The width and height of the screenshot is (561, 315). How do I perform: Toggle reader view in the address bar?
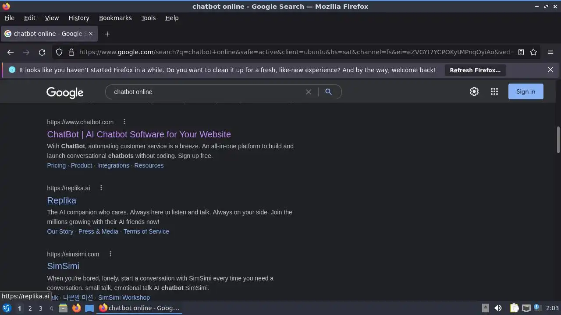click(521, 52)
